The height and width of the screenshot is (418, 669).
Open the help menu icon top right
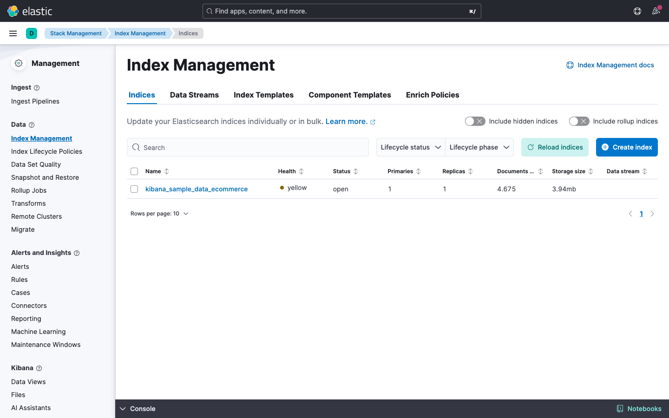637,11
